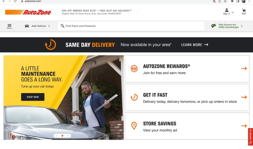The width and height of the screenshot is (253, 149).
Task: Click the Sign In person icon
Action: point(227,10)
